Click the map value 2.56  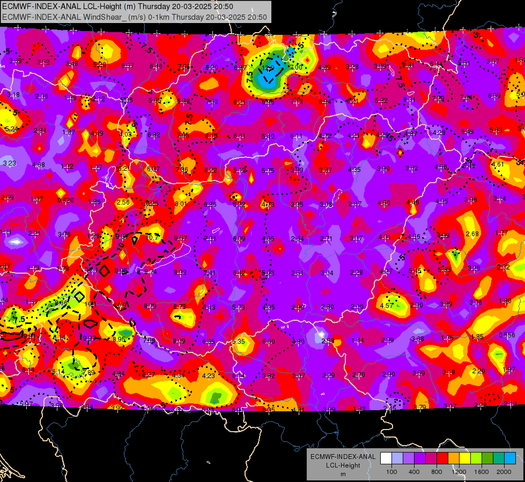click(123, 202)
